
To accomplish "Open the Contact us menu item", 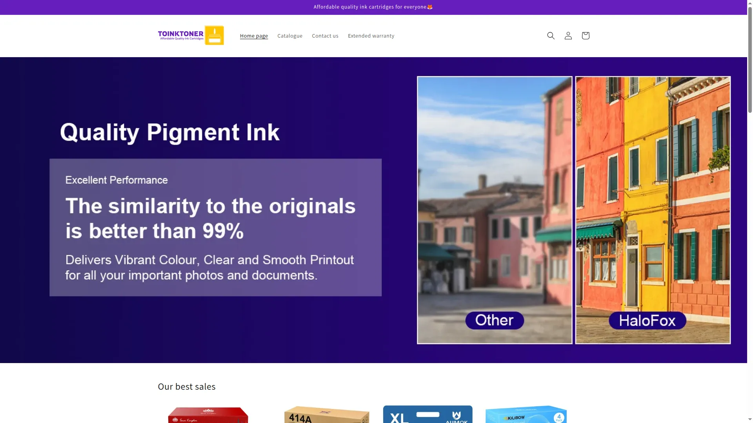I will pos(325,36).
